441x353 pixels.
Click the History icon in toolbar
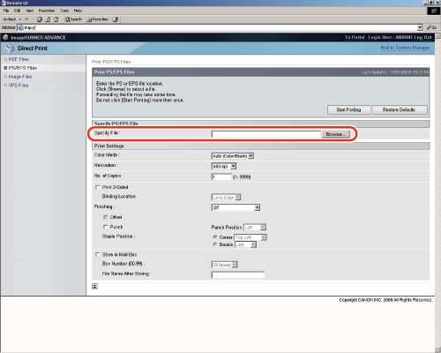(x=116, y=19)
